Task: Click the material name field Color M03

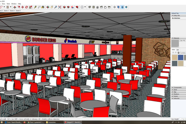Action: pos(183,41)
